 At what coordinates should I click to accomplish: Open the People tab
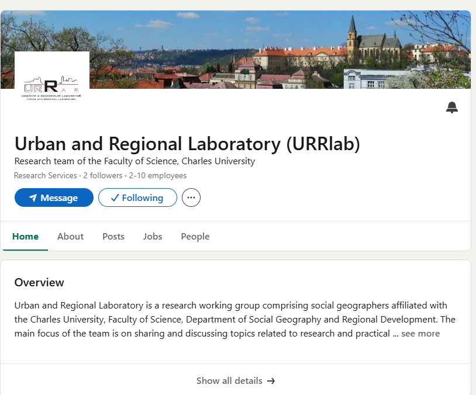click(195, 236)
